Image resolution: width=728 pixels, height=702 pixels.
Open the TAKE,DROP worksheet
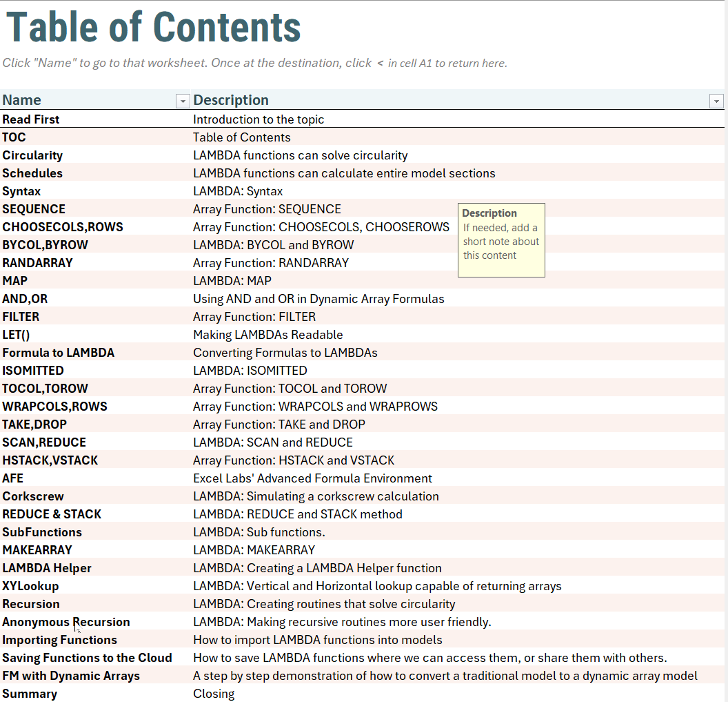[x=34, y=425]
